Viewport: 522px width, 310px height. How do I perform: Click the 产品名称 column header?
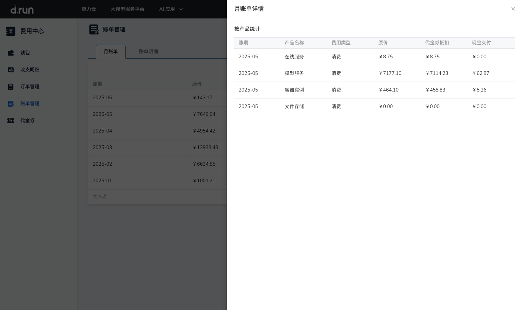coord(294,43)
